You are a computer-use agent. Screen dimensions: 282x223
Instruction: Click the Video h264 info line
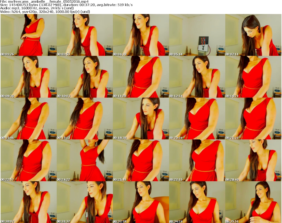point(45,12)
